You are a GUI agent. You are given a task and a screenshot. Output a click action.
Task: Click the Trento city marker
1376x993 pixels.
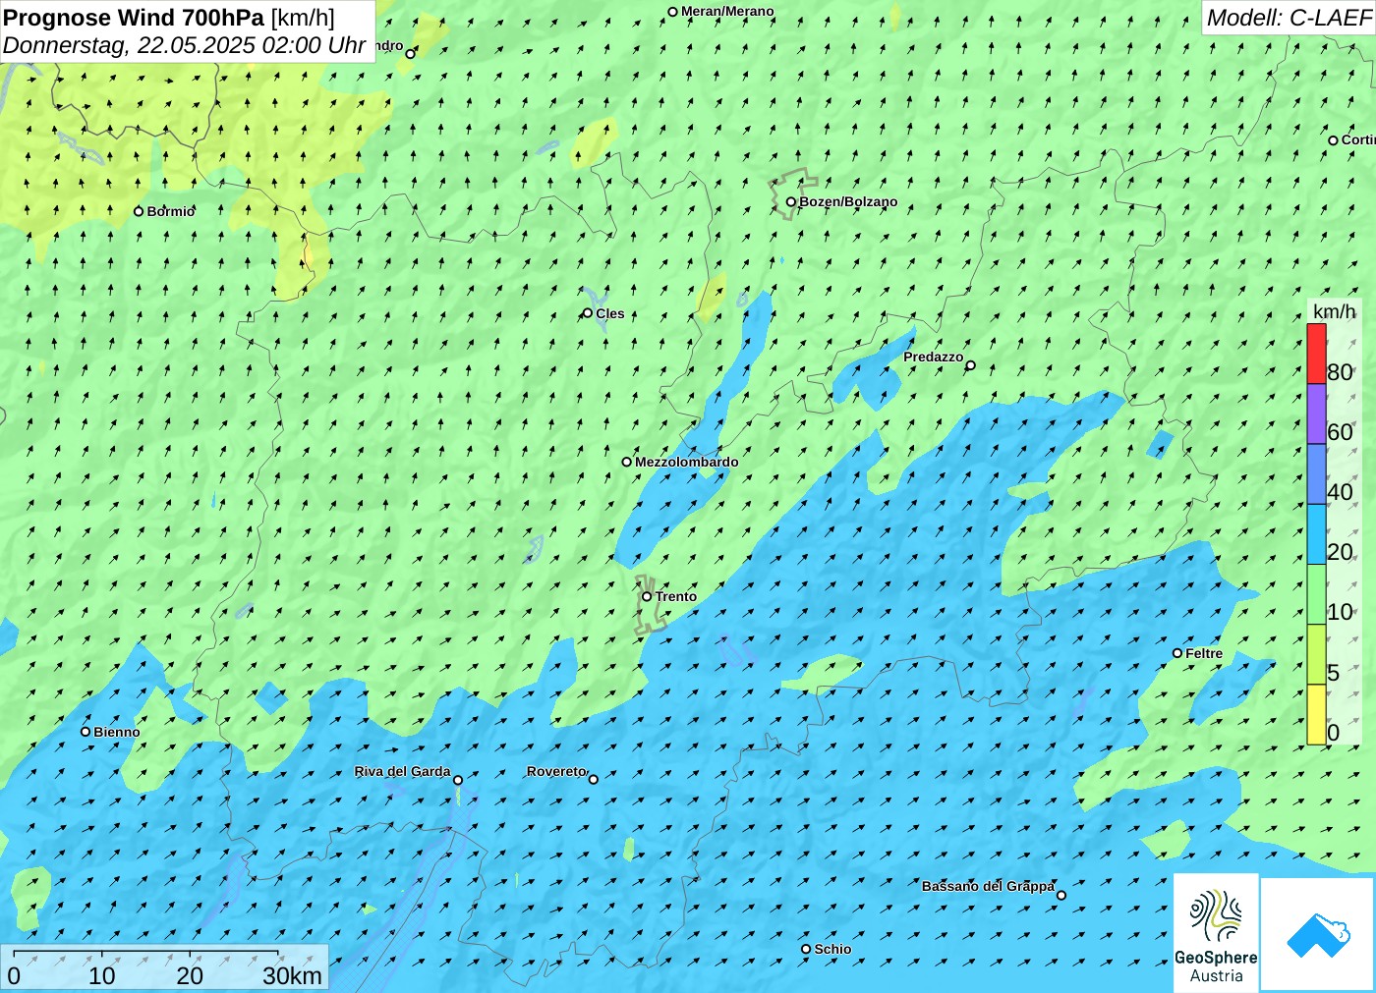pos(647,596)
